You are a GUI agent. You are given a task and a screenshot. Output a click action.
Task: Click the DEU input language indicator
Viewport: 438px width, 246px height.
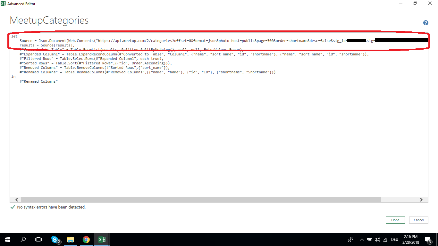(395, 240)
